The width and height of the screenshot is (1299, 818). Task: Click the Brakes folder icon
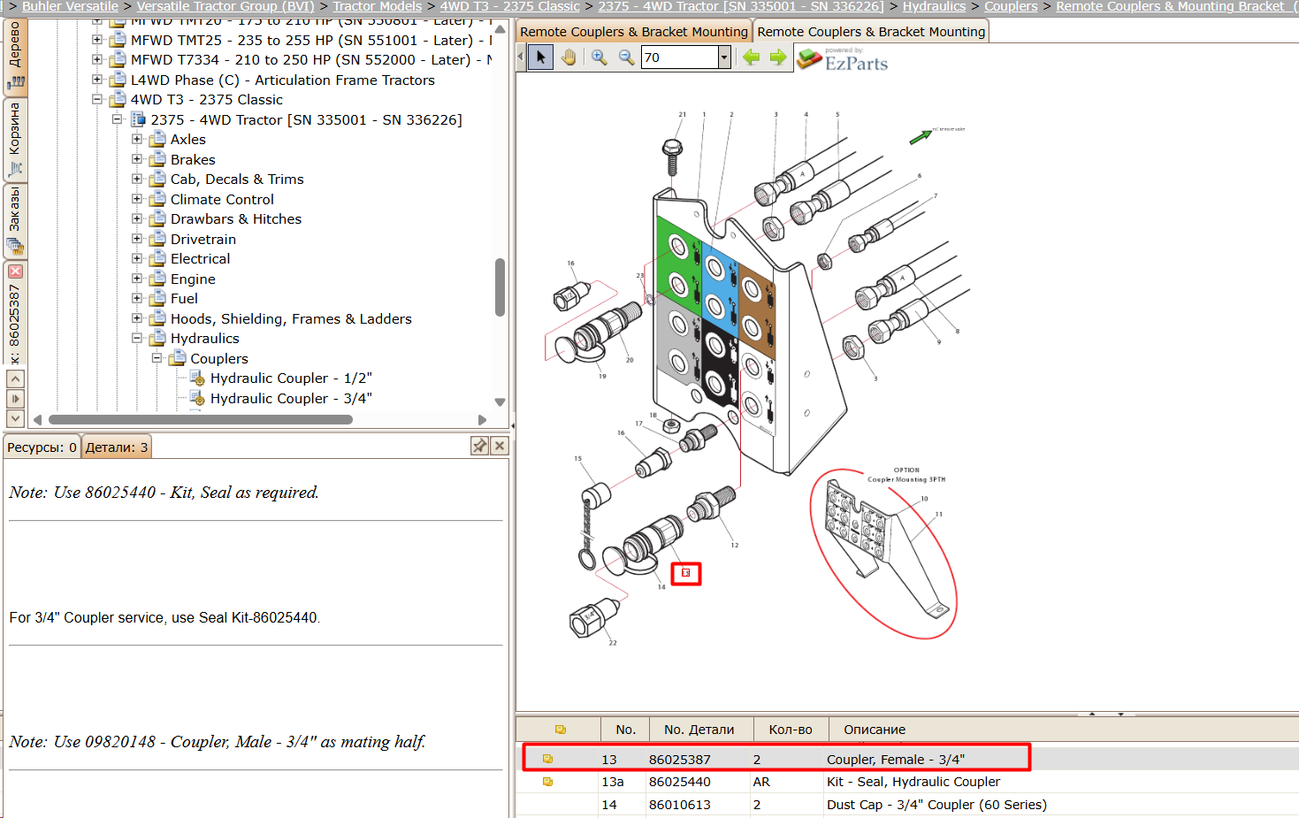point(157,159)
